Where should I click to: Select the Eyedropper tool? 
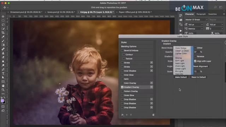pos(3,37)
